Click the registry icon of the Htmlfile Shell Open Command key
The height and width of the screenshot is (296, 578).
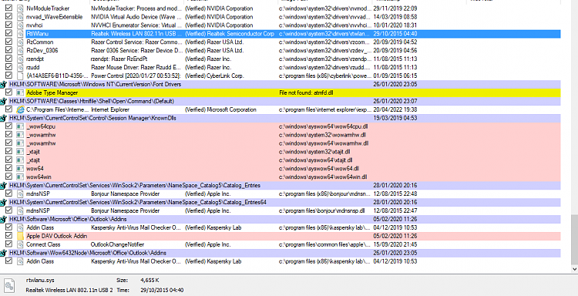[4, 102]
